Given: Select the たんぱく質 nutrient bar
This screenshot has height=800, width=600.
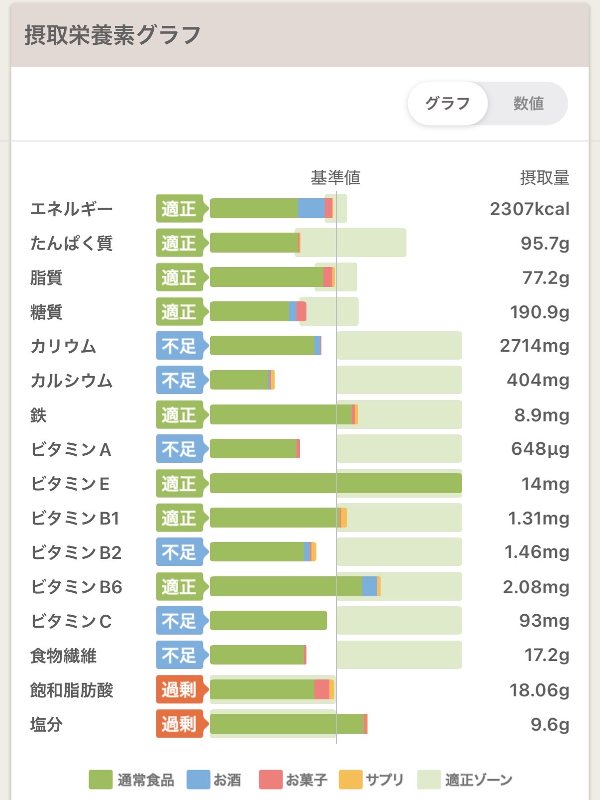Looking at the screenshot, I should tap(255, 243).
